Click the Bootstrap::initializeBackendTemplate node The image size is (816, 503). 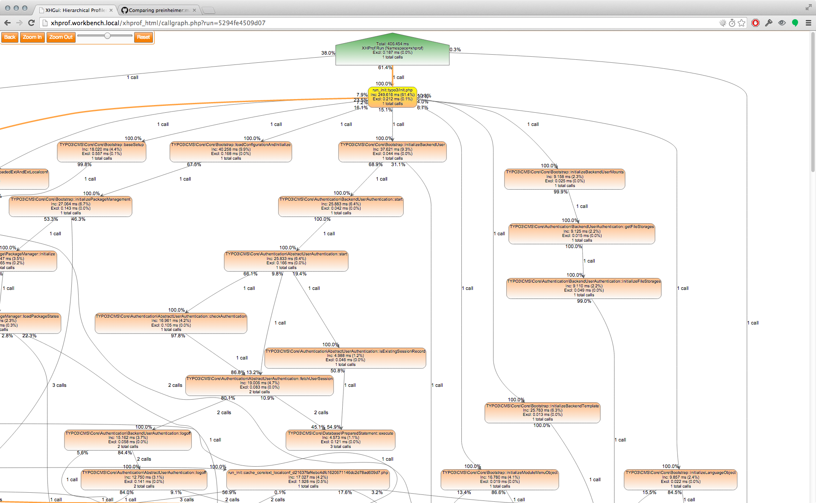pos(543,413)
